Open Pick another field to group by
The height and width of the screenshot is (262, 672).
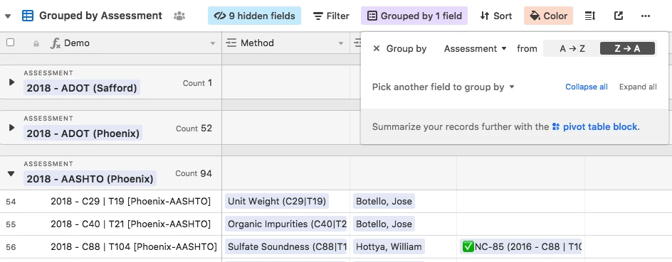click(x=443, y=87)
